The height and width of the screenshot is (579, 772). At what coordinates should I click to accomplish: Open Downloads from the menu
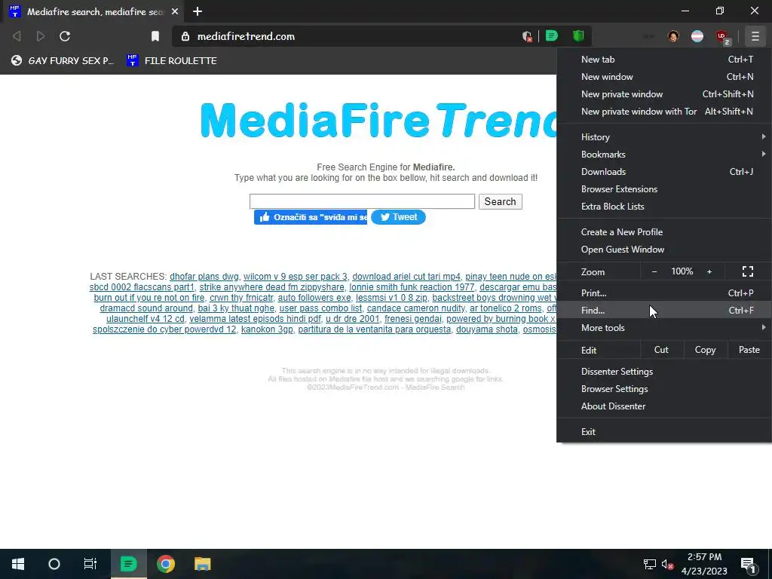pos(664,172)
